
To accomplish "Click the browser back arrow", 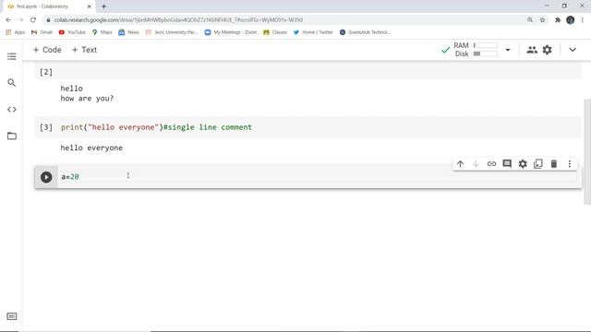I will [8, 20].
